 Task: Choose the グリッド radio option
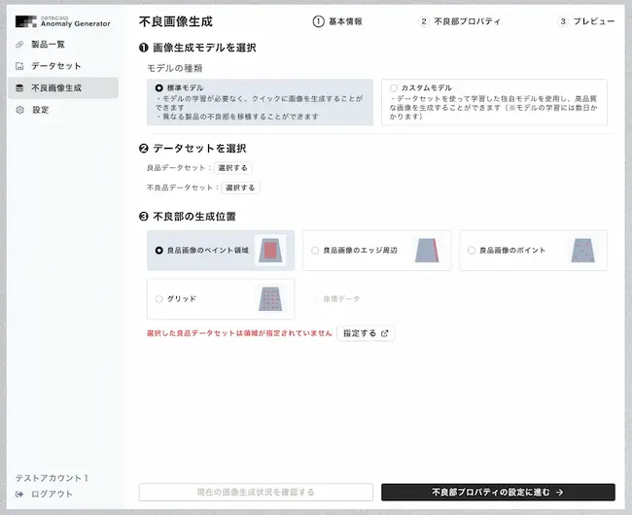[159, 299]
